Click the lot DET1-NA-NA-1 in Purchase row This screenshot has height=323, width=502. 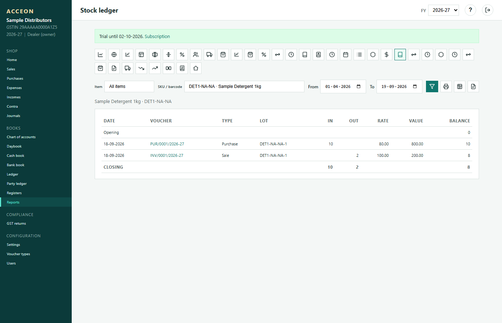[273, 144]
